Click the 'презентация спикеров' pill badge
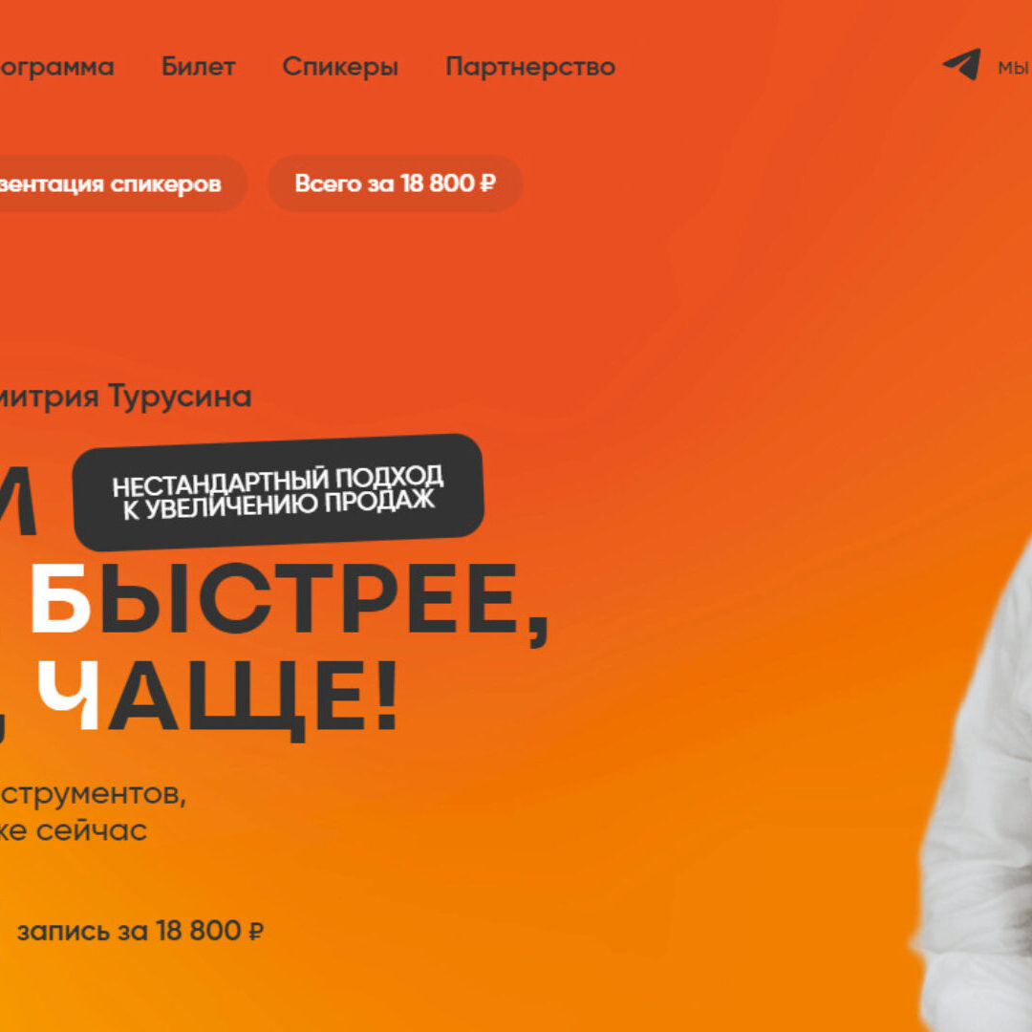Viewport: 1032px width, 1032px height. click(123, 183)
